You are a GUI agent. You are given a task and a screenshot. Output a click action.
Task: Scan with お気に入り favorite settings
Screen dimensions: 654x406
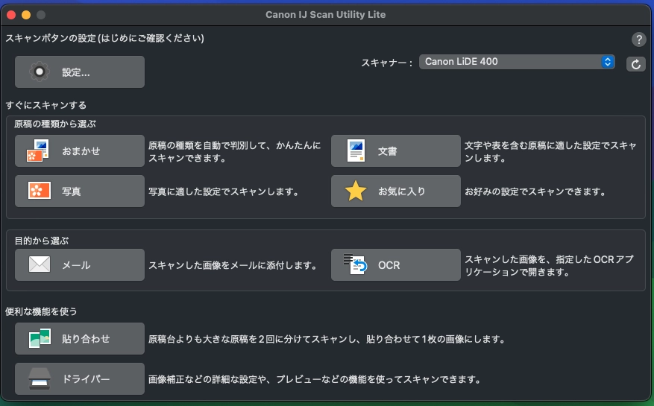[x=396, y=191]
